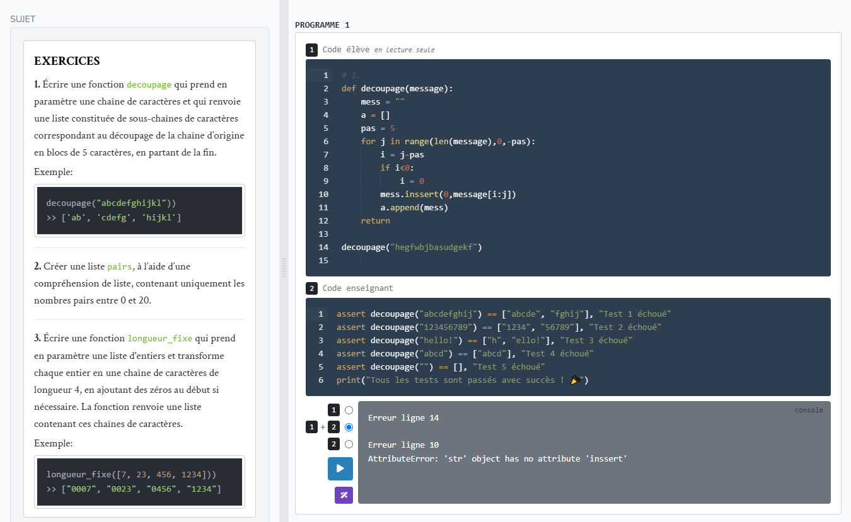Click the 'EXERCICES' heading

67,61
